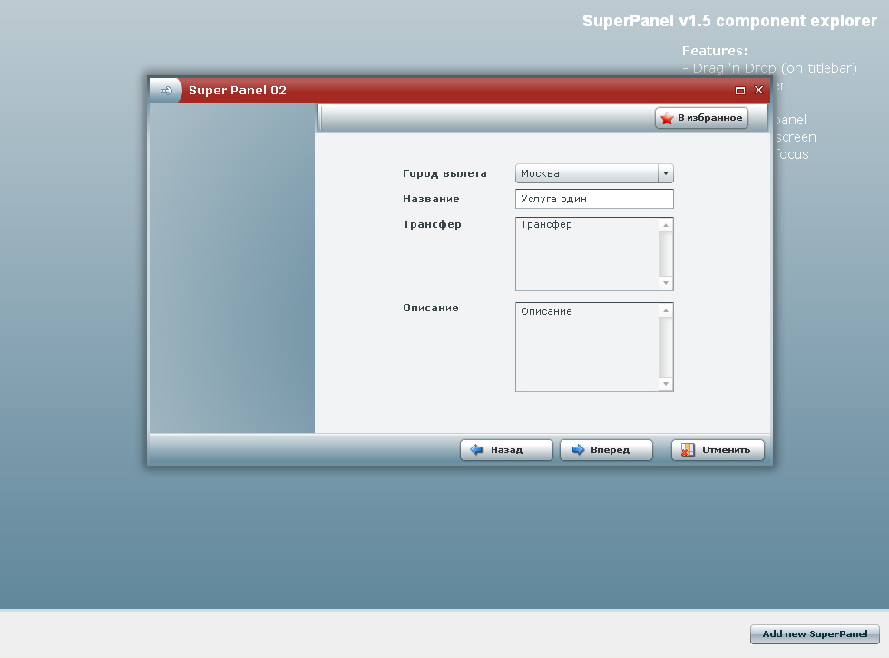
Task: Click the arrow icon in Super Panel titlebar
Action: (x=166, y=90)
